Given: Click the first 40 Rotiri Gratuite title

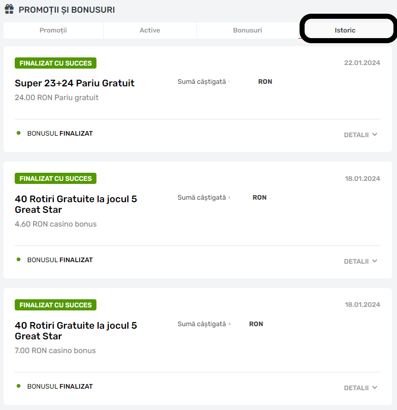Looking at the screenshot, I should pos(76,204).
